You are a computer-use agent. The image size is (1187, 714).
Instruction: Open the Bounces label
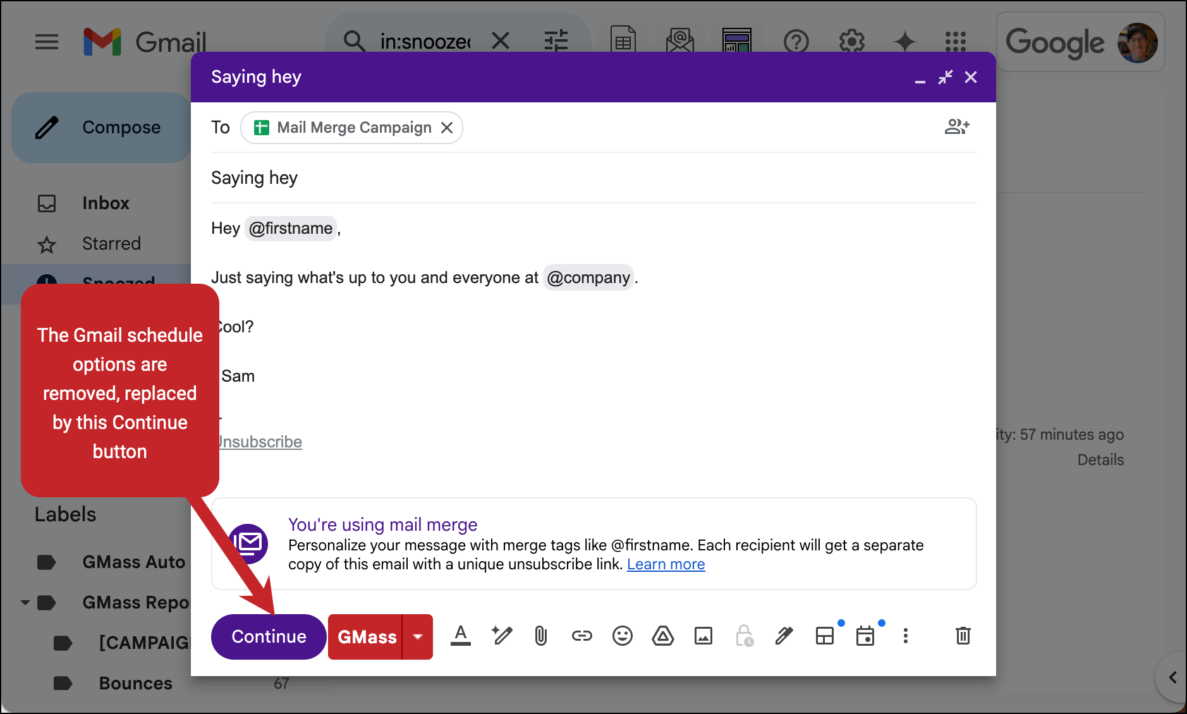135,683
